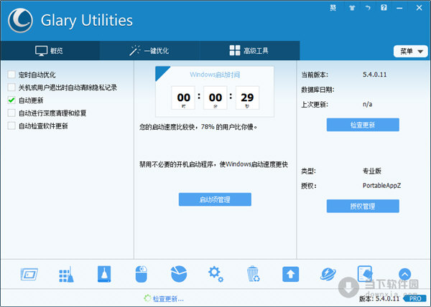The height and width of the screenshot is (307, 431).
Task: Enable 自动进行深度清理和修复 checkbox
Action: click(11, 113)
